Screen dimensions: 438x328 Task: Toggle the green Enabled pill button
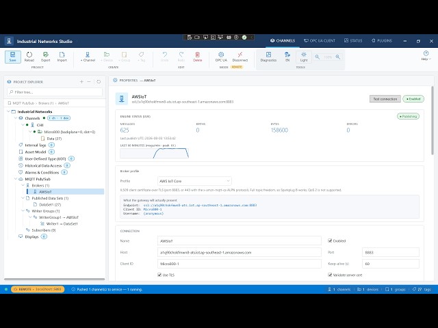413,98
